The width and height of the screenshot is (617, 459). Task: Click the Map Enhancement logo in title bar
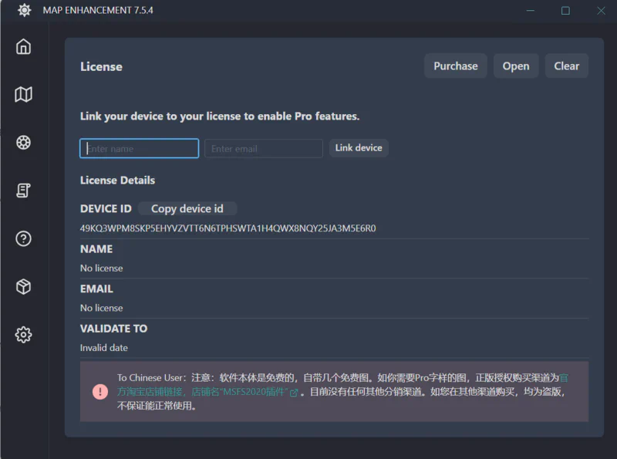click(24, 10)
